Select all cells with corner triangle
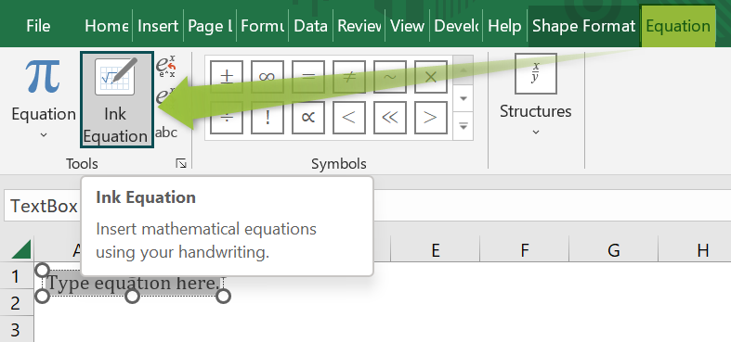This screenshot has height=342, width=731. click(21, 249)
